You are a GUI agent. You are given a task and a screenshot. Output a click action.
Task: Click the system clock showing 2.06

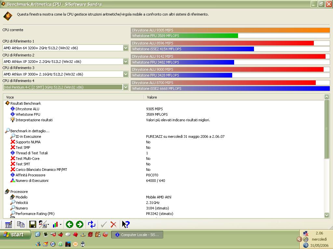[319, 233]
